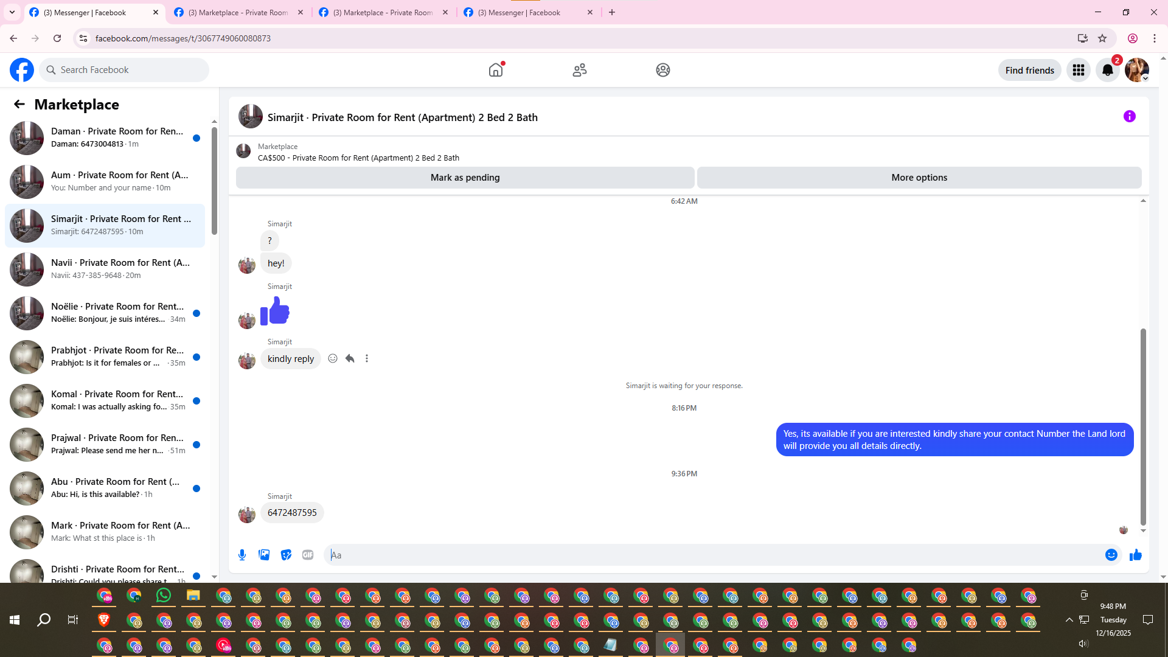Screen dimensions: 1168x657
Task: Open the tab search dropdown arrow
Action: (x=12, y=13)
